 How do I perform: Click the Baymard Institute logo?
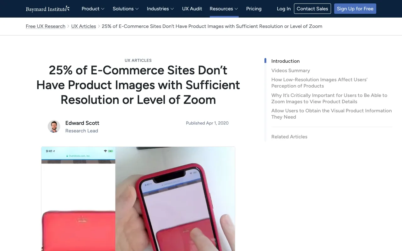pos(48,9)
